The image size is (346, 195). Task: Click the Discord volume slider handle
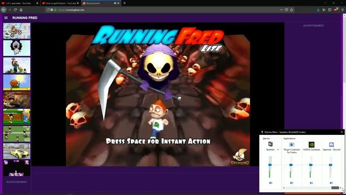tap(330, 165)
